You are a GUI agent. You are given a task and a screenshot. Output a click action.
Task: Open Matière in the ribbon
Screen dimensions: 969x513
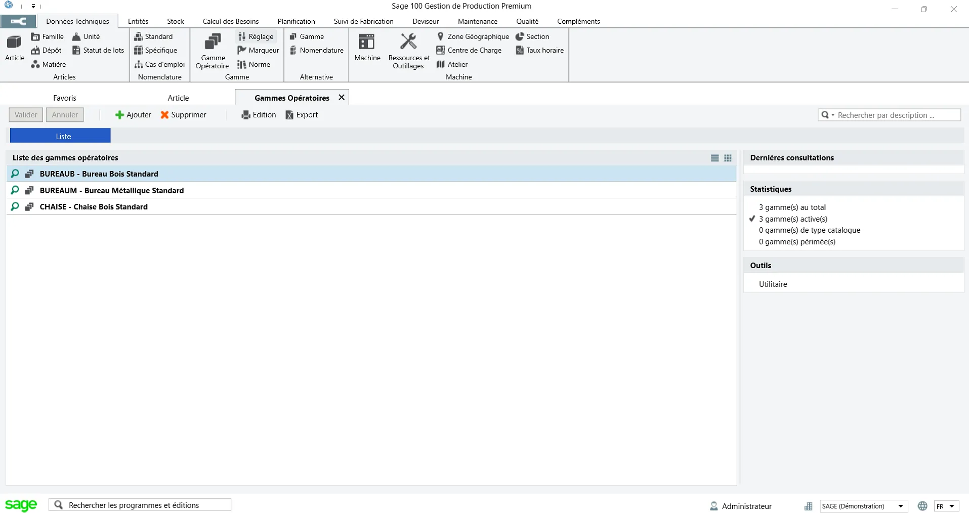pos(49,64)
